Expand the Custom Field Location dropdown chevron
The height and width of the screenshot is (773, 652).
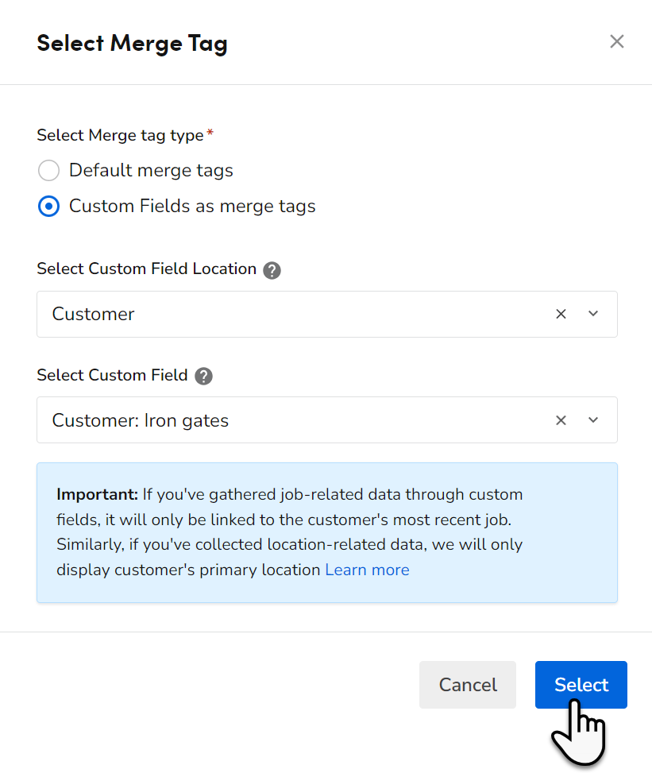pos(593,314)
